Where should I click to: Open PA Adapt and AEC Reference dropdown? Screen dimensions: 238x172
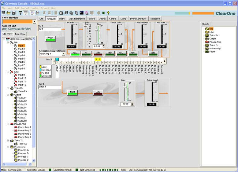(63, 54)
